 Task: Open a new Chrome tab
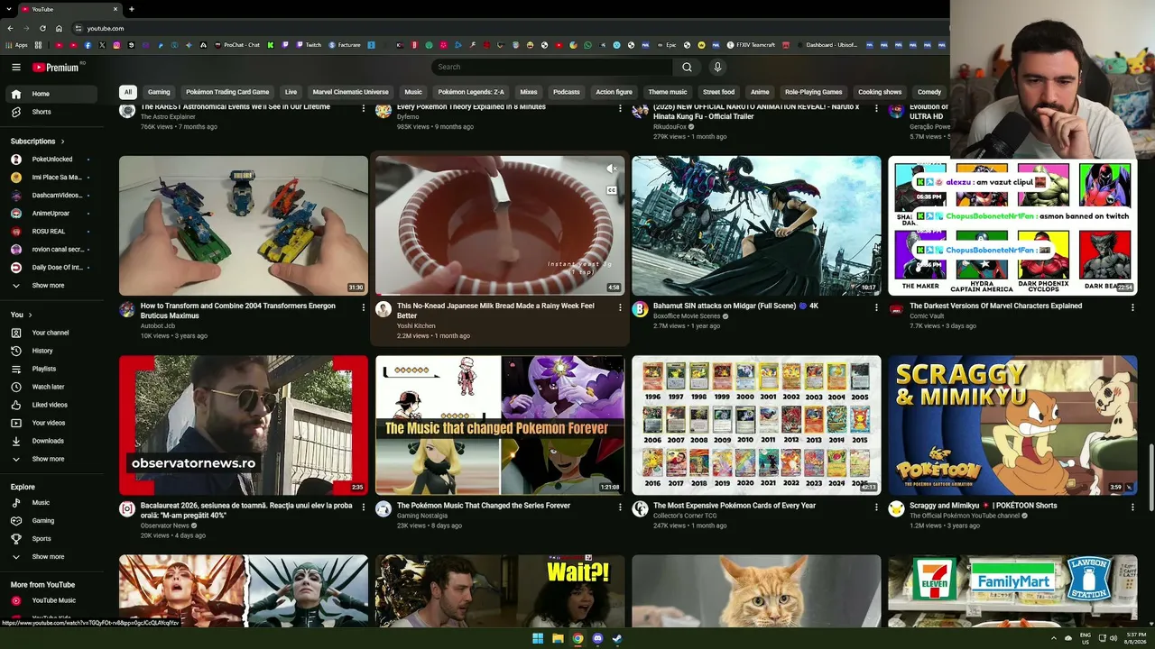[x=132, y=9]
